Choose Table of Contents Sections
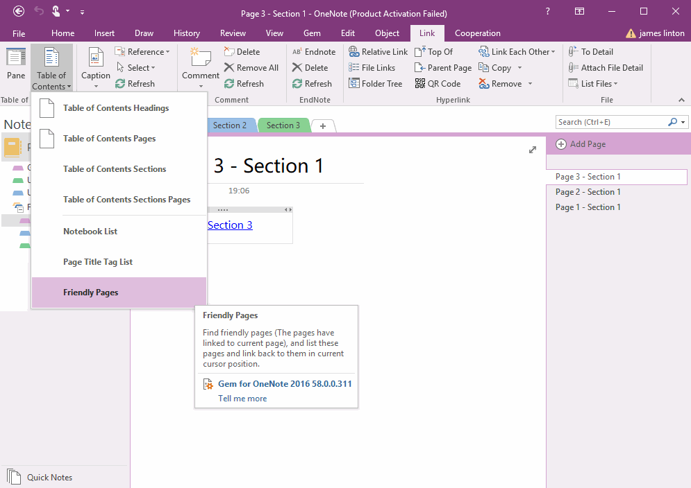Image resolution: width=691 pixels, height=488 pixels. coord(119,169)
